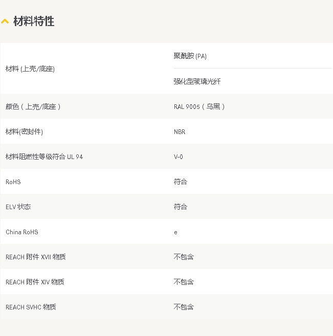The image size is (333, 336).
Task: Select the REACH SVHC 物质 label
Action: (x=31, y=307)
